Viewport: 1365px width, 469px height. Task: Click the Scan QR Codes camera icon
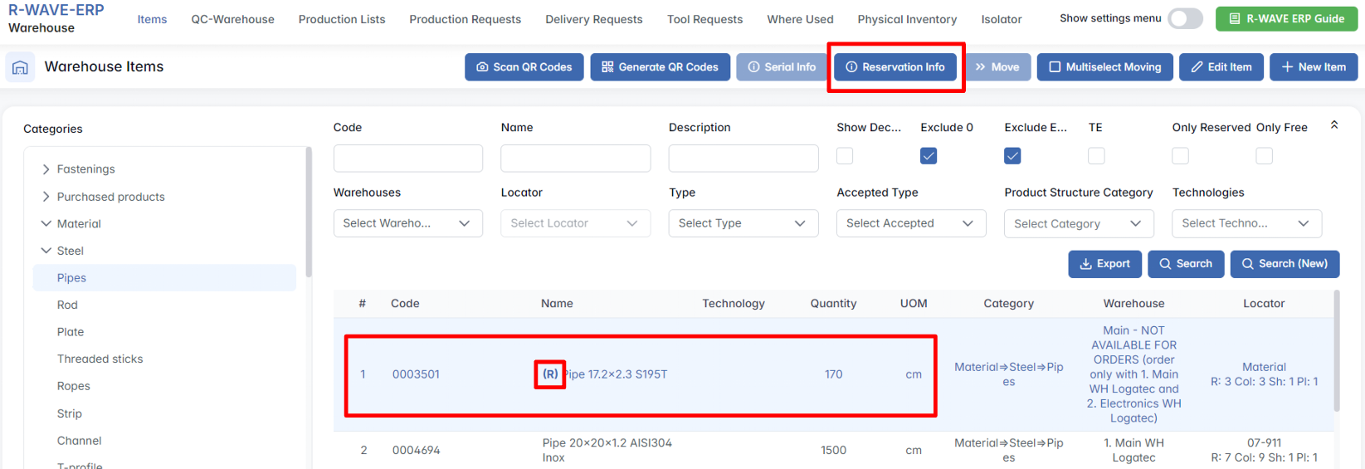coord(482,67)
